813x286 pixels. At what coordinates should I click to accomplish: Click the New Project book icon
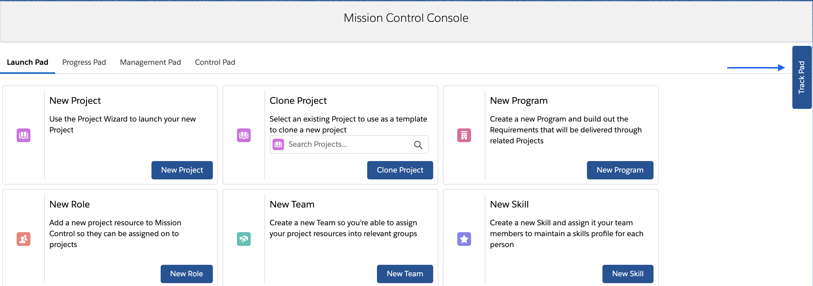23,135
